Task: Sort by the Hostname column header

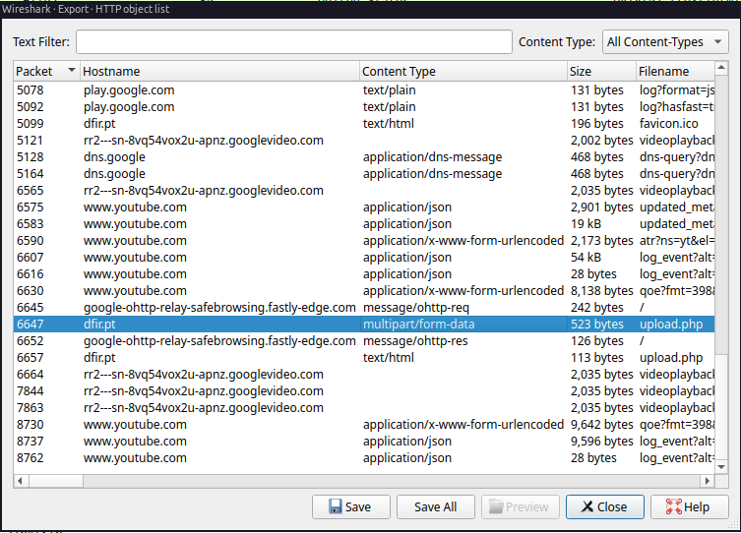Action: [219, 71]
